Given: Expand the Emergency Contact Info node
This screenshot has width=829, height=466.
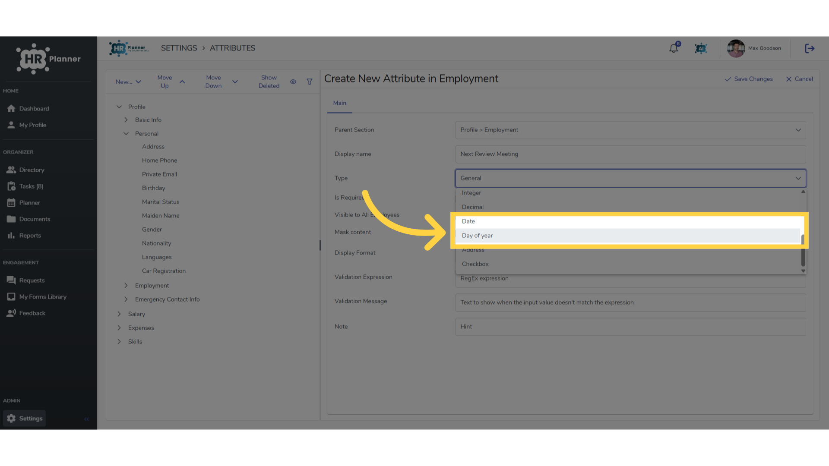Looking at the screenshot, I should [x=126, y=299].
